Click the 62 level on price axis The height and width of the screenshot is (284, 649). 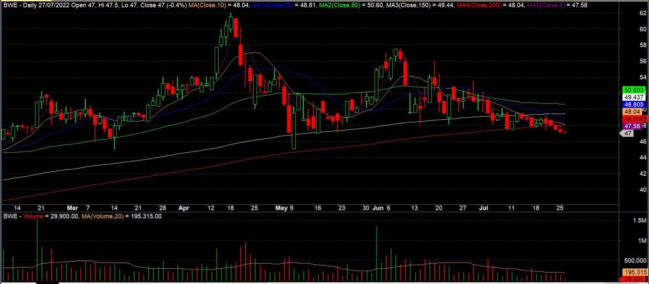pos(643,13)
